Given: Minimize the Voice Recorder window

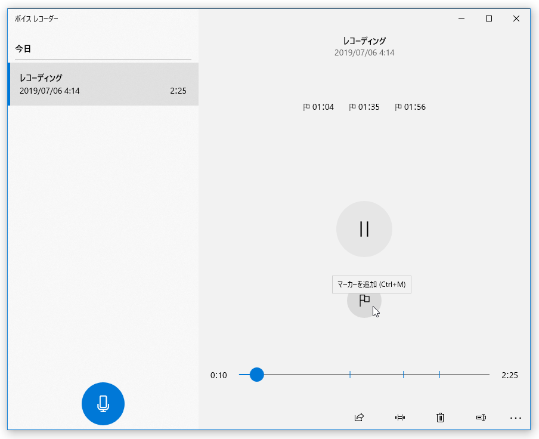Looking at the screenshot, I should pos(461,18).
